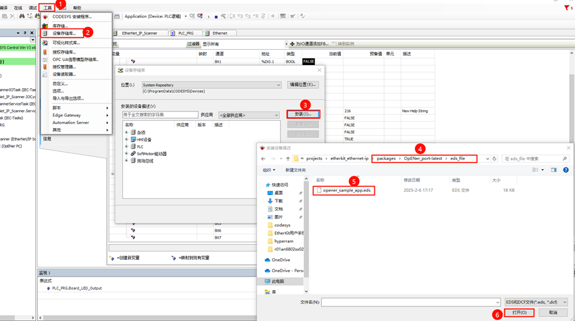This screenshot has width=575, height=321.
Task: Choose 授权管理器 menu entry
Action: [64, 67]
